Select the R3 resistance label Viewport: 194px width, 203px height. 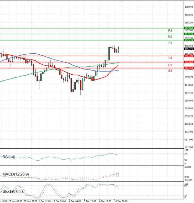(x=170, y=30)
